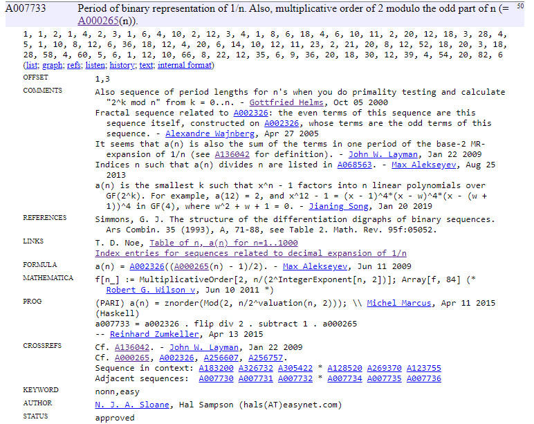Click the COMMENTS field label

43,90
